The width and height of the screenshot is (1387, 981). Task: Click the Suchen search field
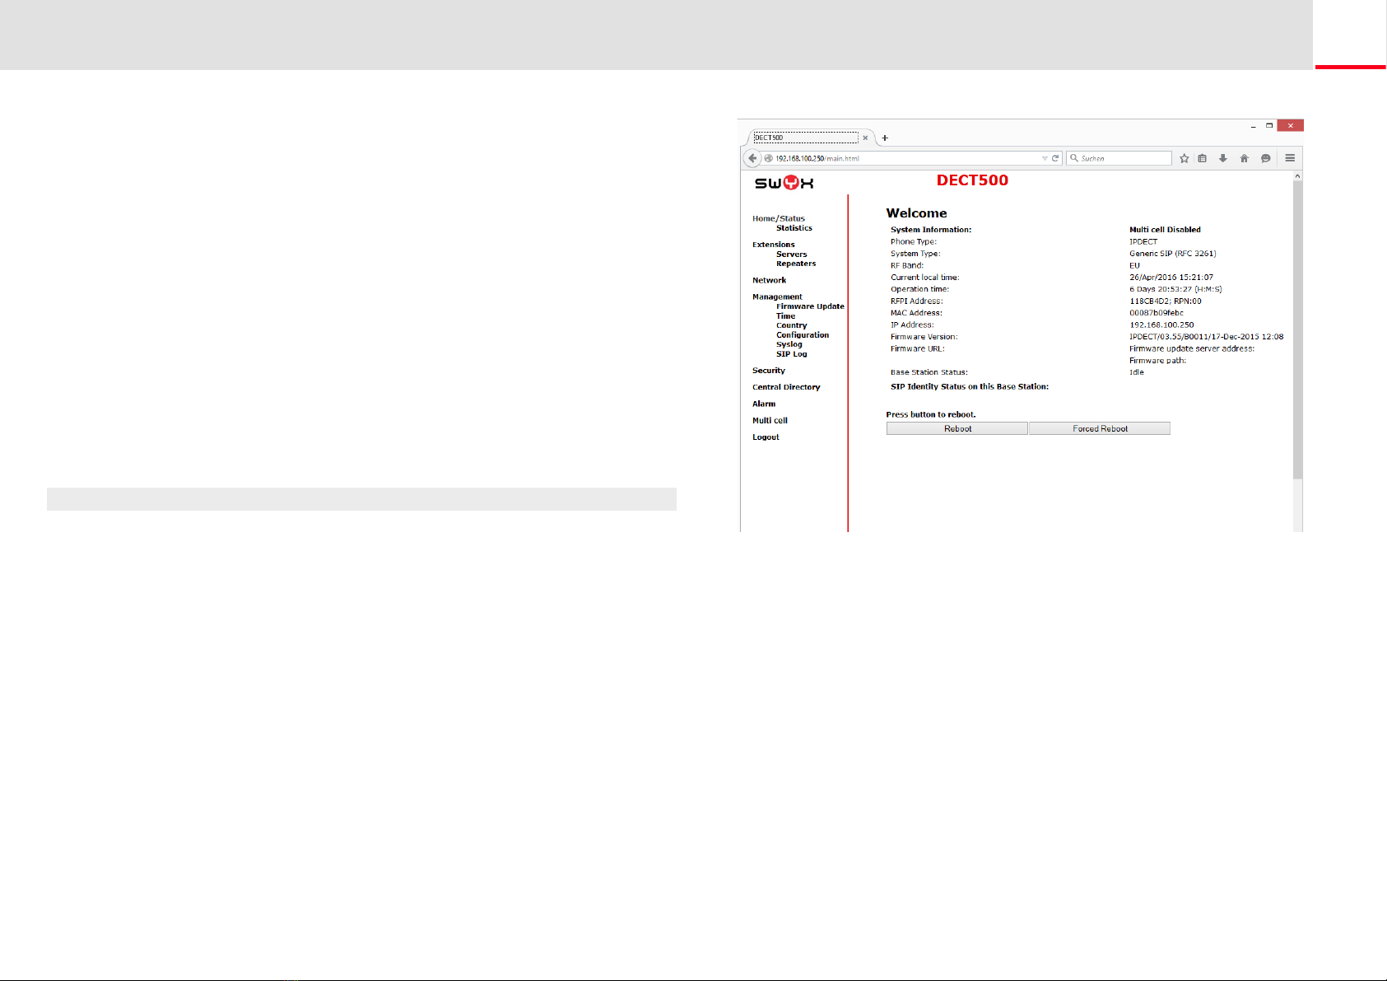1119,158
